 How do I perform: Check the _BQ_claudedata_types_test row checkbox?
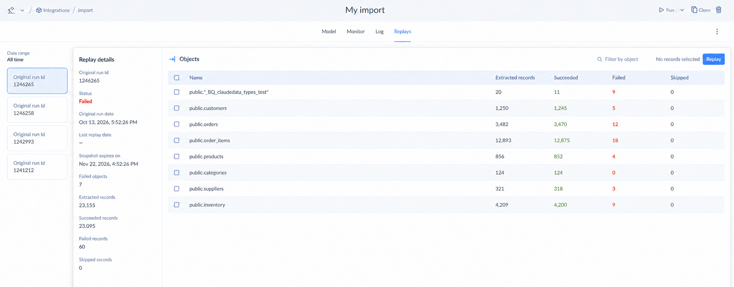[x=177, y=92]
